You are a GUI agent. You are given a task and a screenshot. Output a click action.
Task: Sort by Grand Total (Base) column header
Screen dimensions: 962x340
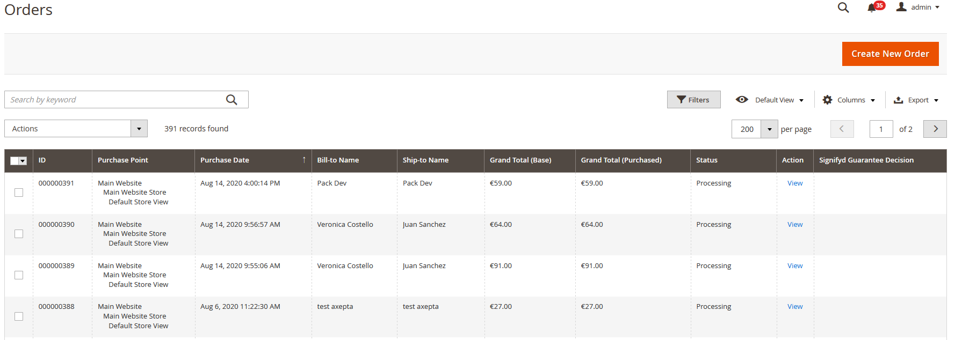pos(520,160)
